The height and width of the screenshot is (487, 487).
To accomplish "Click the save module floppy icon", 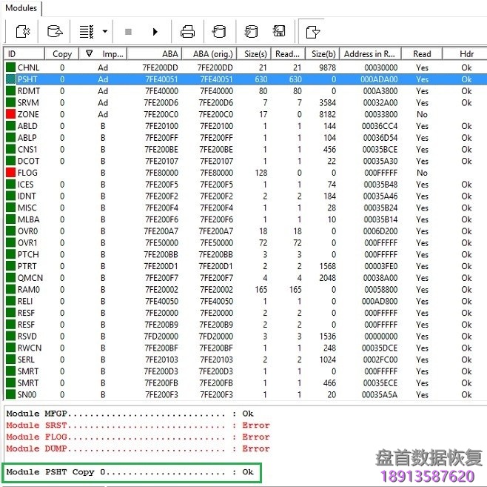I will pyautogui.click(x=279, y=31).
